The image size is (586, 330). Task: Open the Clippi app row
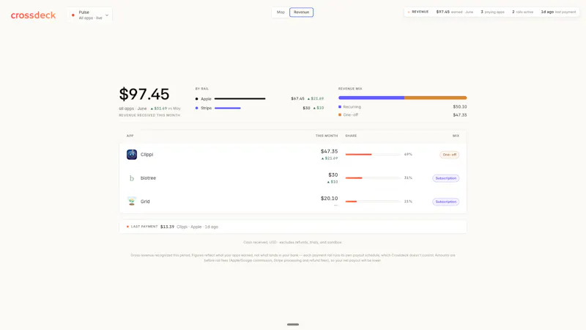click(x=293, y=155)
